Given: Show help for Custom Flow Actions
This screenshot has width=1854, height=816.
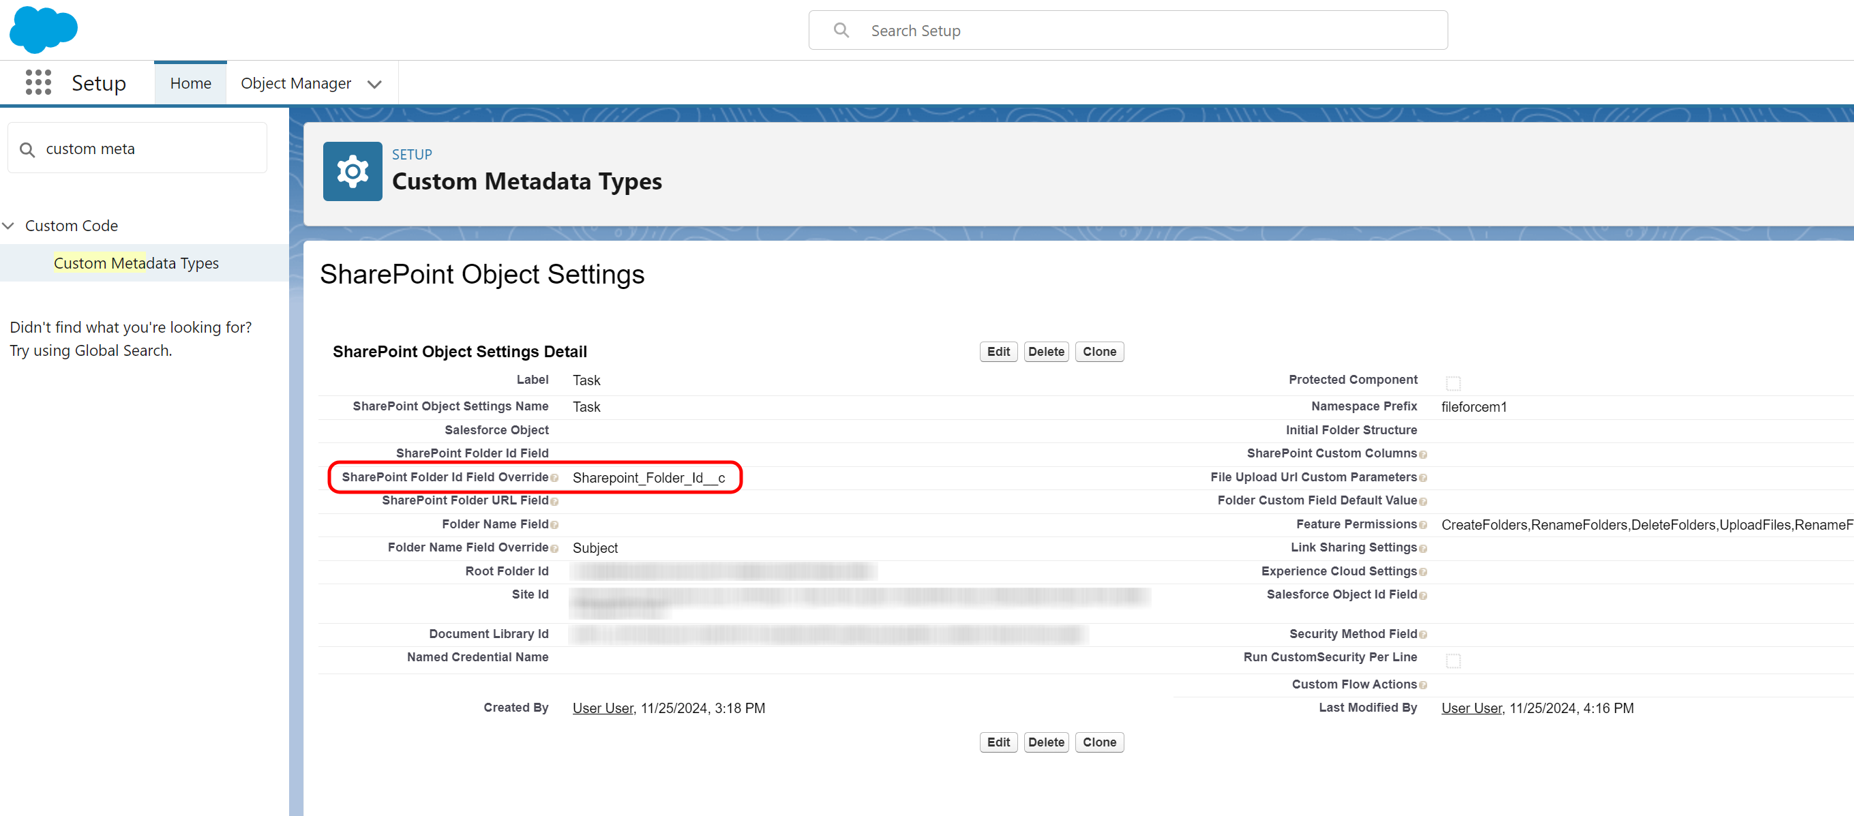Looking at the screenshot, I should coord(1423,685).
